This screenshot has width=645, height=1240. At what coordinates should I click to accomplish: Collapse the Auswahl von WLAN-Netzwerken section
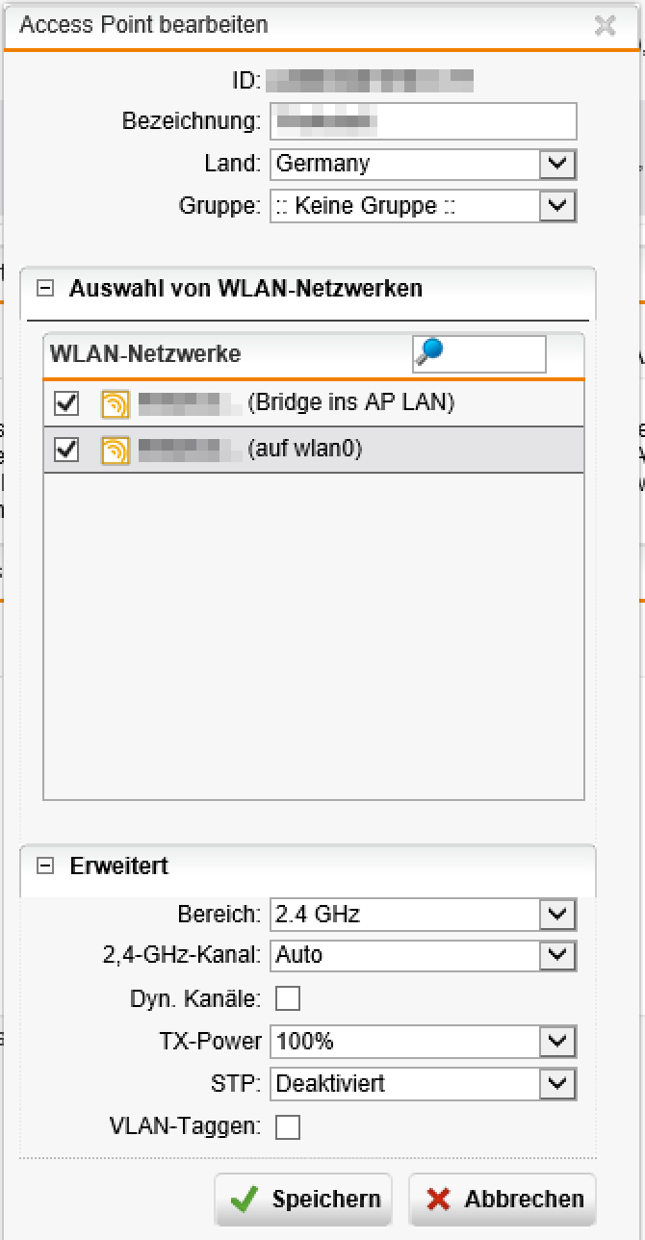(44, 288)
